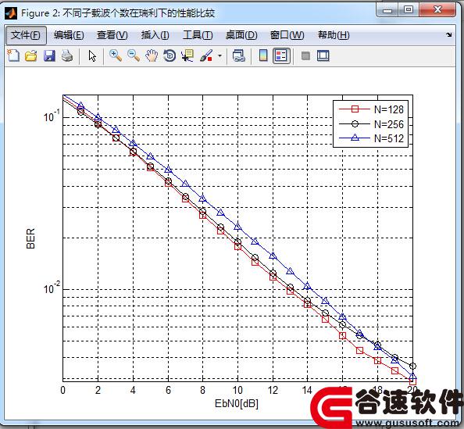Viewport: 464px width, 429px height.
Task: Open a file with the folder icon
Action: 31,55
